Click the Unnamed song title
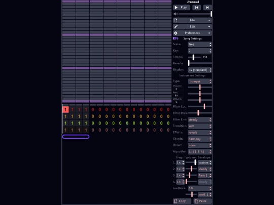This screenshot has height=205, width=274. (193, 2)
